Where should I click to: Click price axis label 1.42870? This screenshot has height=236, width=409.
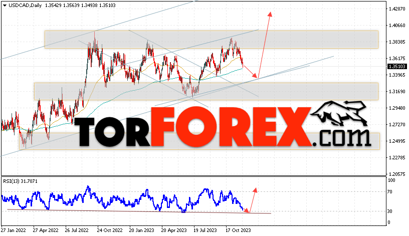pyautogui.click(x=397, y=9)
